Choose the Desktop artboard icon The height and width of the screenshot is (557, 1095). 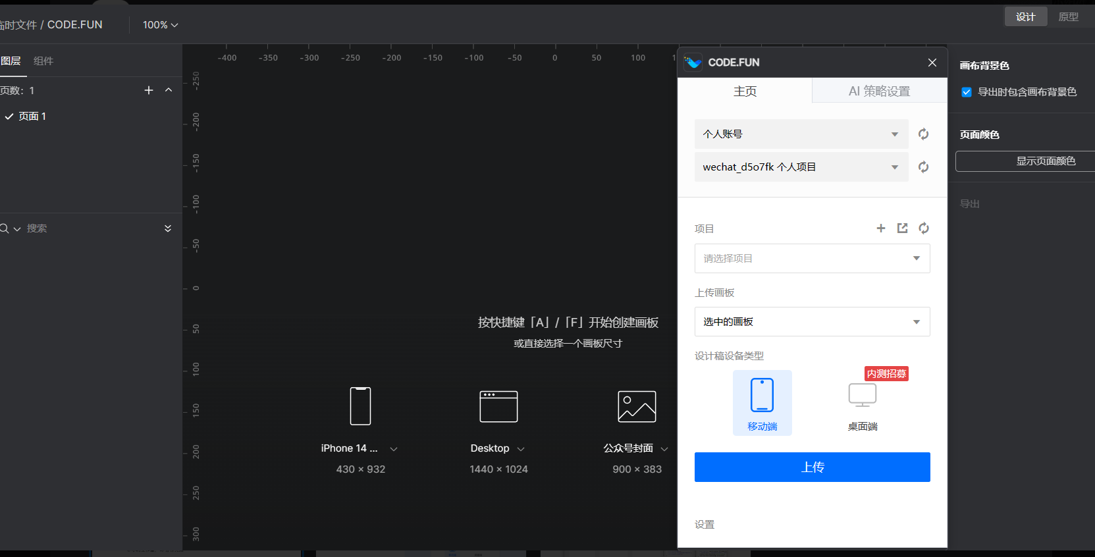click(498, 406)
